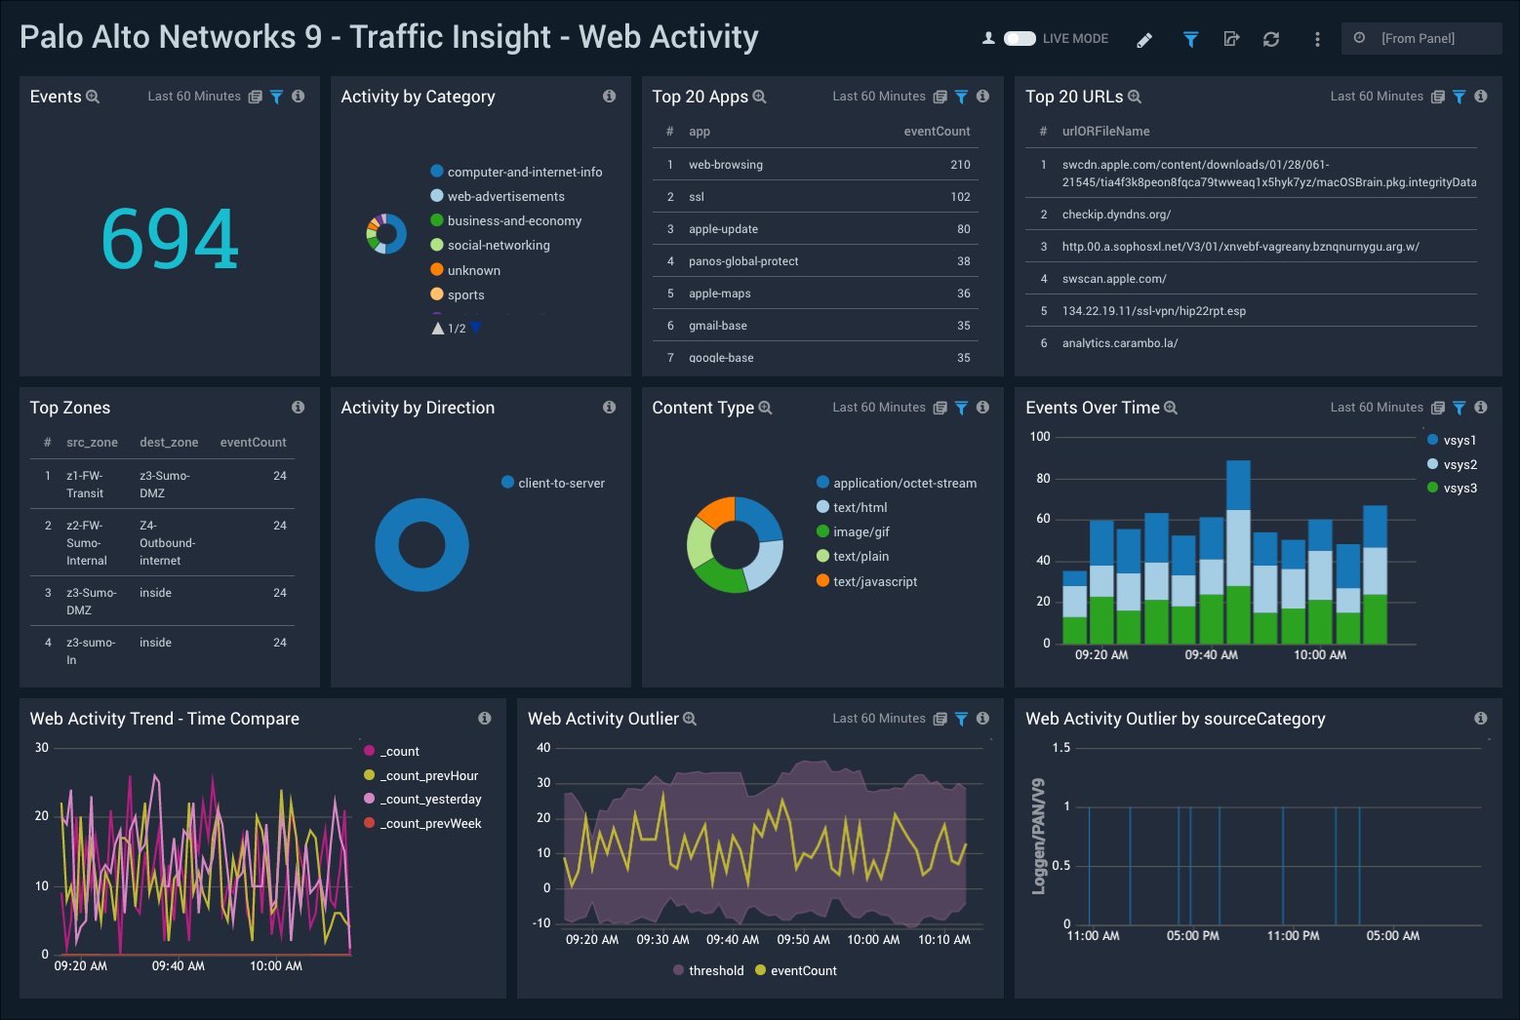This screenshot has width=1520, height=1020.
Task: Click the copy icon on Top 20 Apps panel
Action: pos(940,97)
